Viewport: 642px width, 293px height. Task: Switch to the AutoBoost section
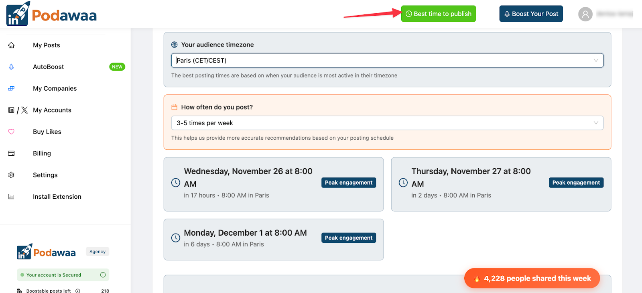[x=48, y=67]
